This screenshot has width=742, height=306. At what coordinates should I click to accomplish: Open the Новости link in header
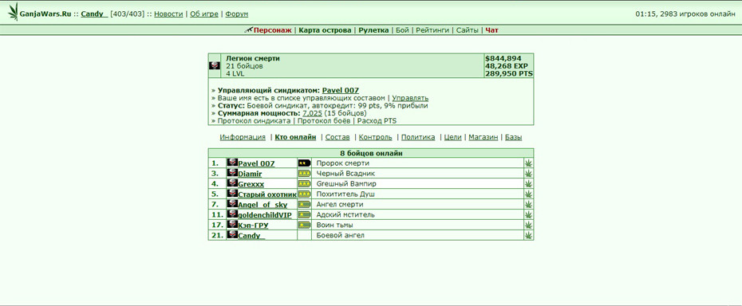coord(168,14)
